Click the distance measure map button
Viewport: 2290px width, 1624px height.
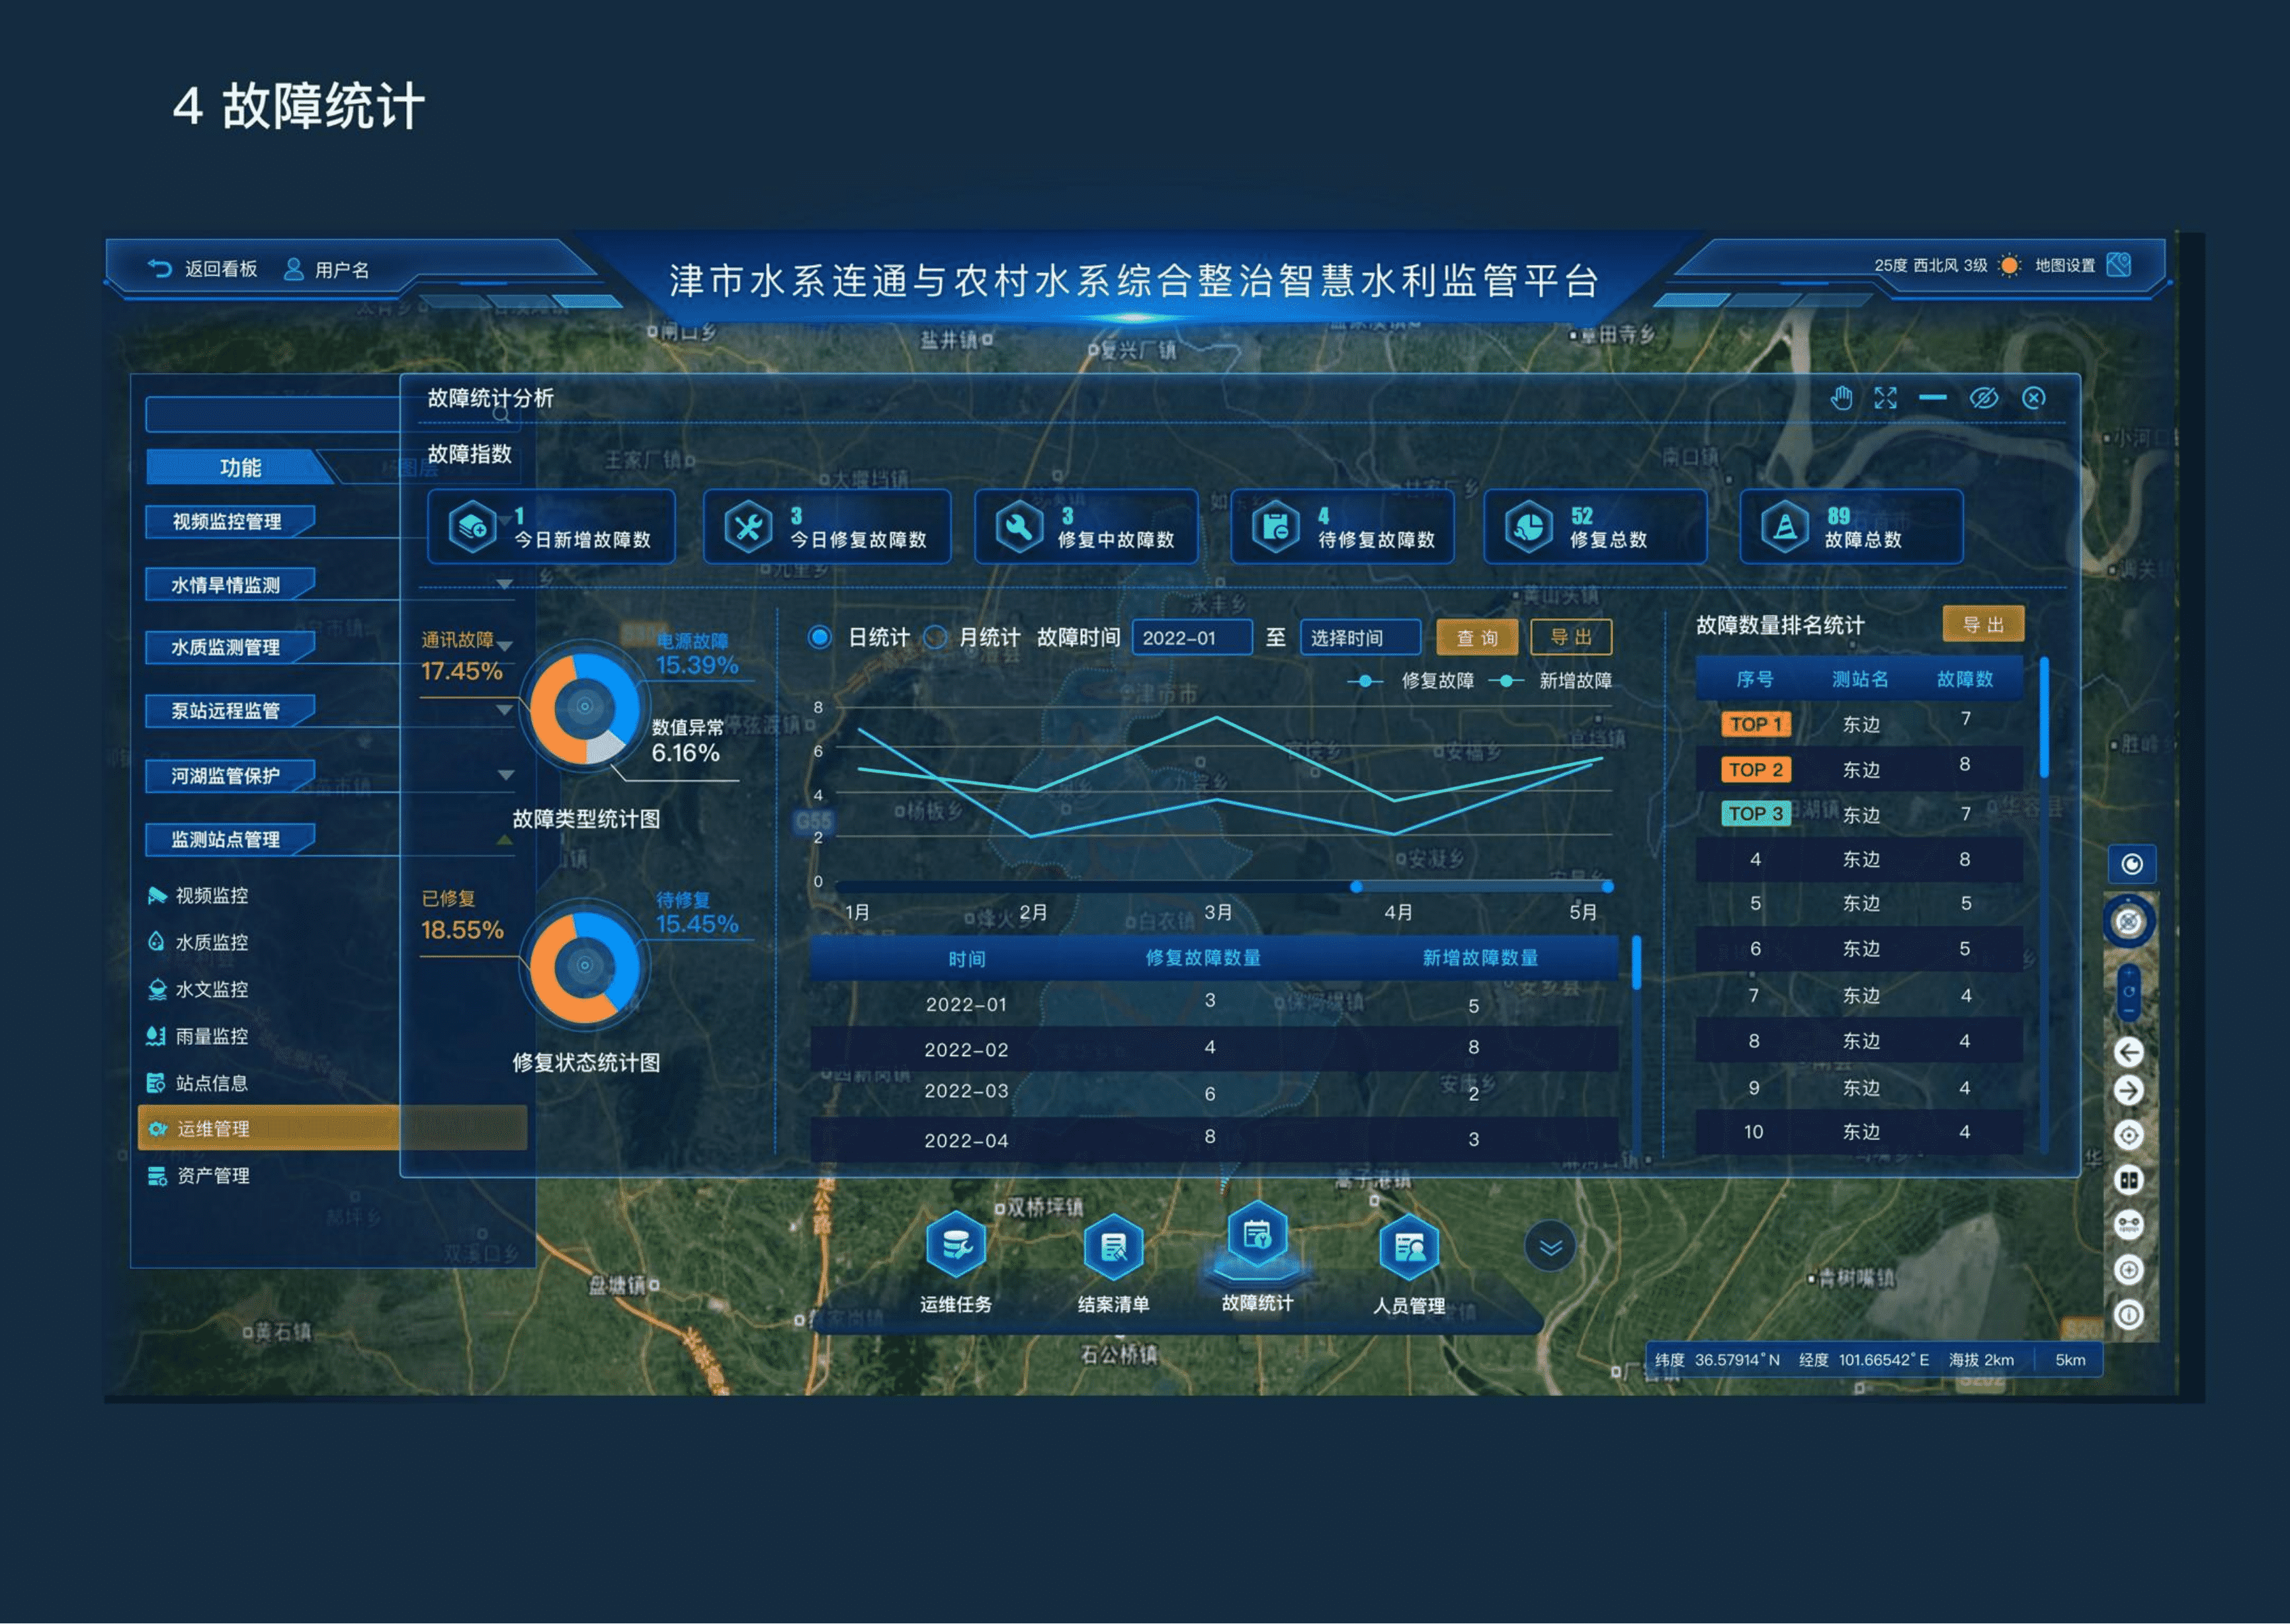2129,1225
